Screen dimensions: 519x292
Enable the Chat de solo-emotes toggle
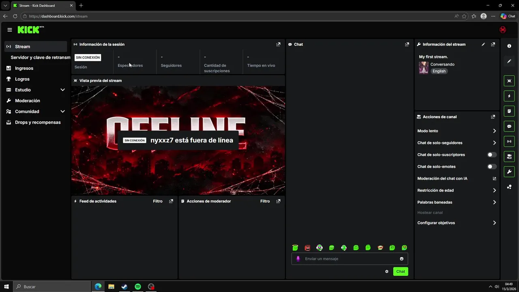(492, 167)
